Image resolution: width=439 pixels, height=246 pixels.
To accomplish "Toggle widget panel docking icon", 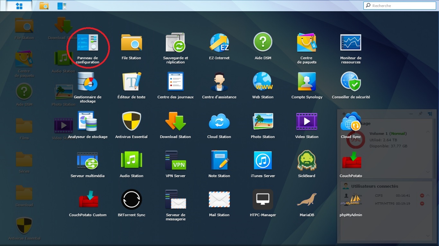I will (x=430, y=114).
